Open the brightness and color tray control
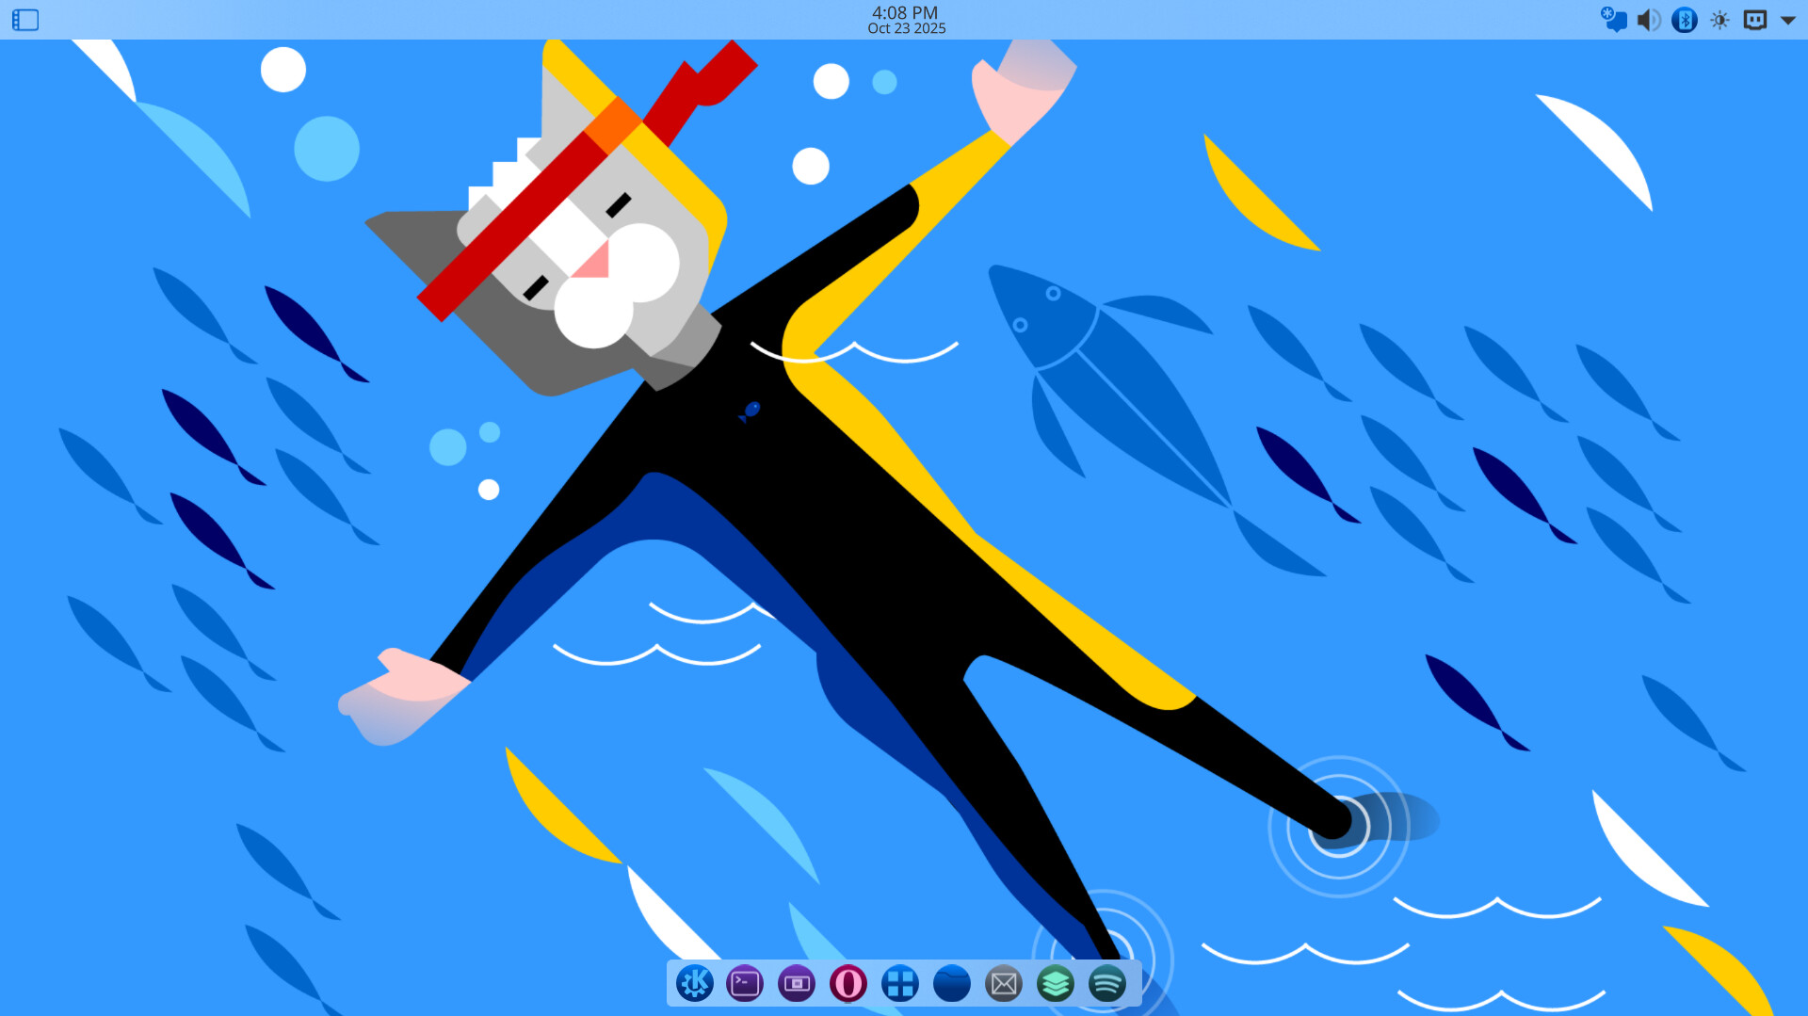Image resolution: width=1808 pixels, height=1016 pixels. [1719, 20]
